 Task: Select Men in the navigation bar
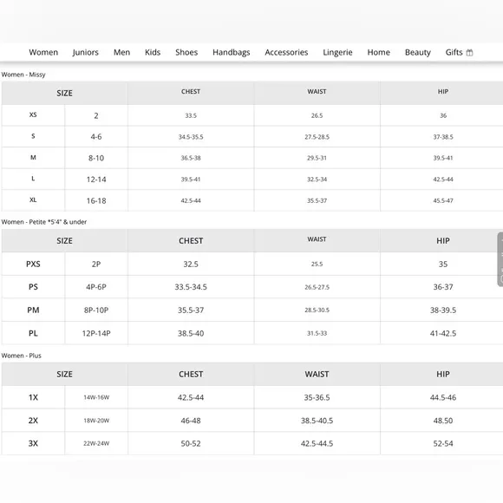[121, 52]
